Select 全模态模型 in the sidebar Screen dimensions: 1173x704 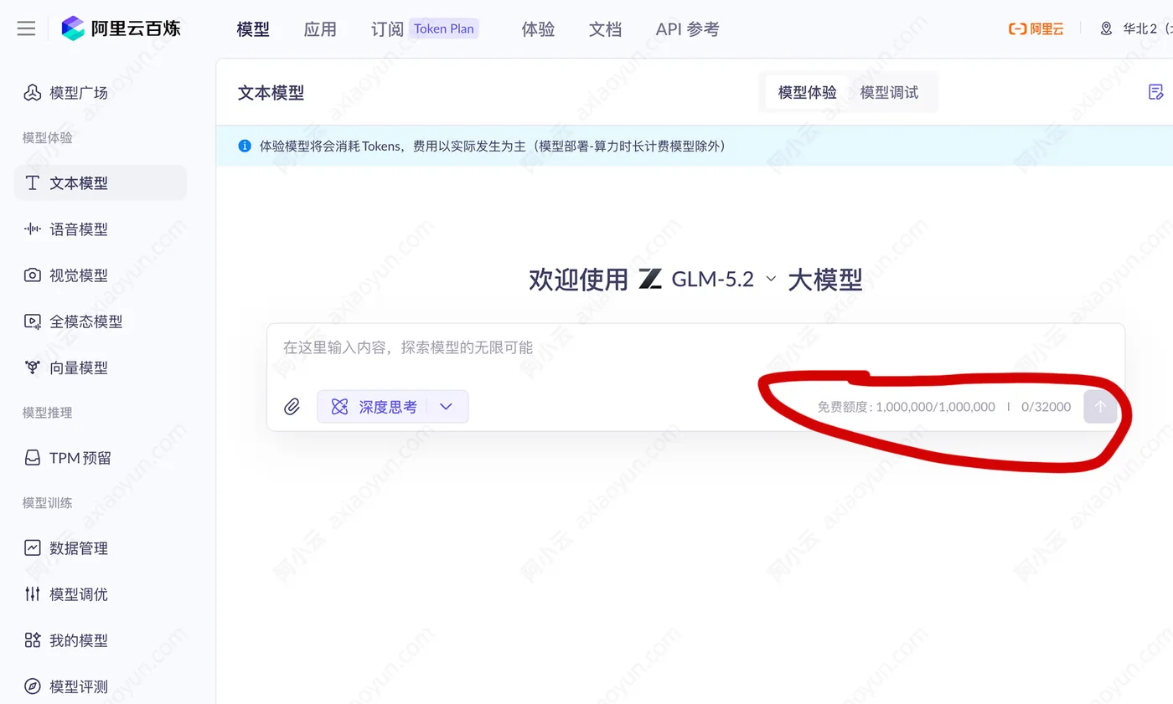[x=101, y=321]
